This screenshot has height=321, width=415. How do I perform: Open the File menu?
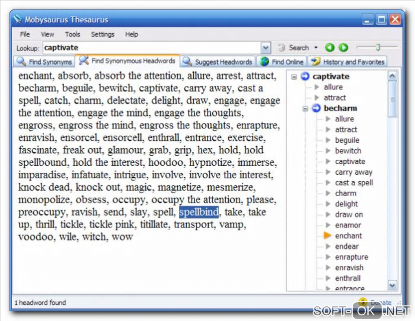(x=25, y=35)
